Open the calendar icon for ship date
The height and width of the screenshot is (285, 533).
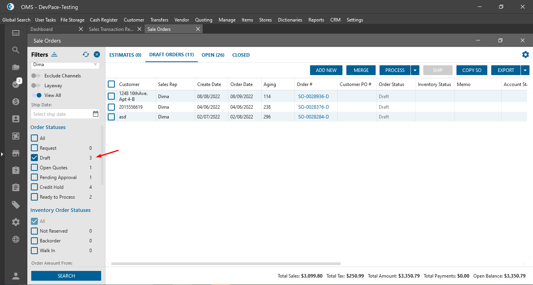[x=96, y=114]
